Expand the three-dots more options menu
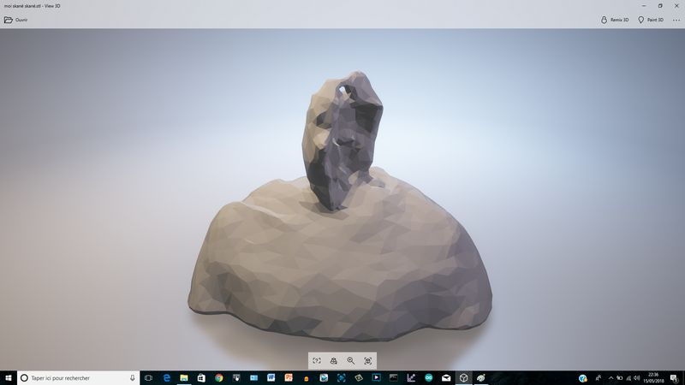This screenshot has width=685, height=385. [x=676, y=20]
